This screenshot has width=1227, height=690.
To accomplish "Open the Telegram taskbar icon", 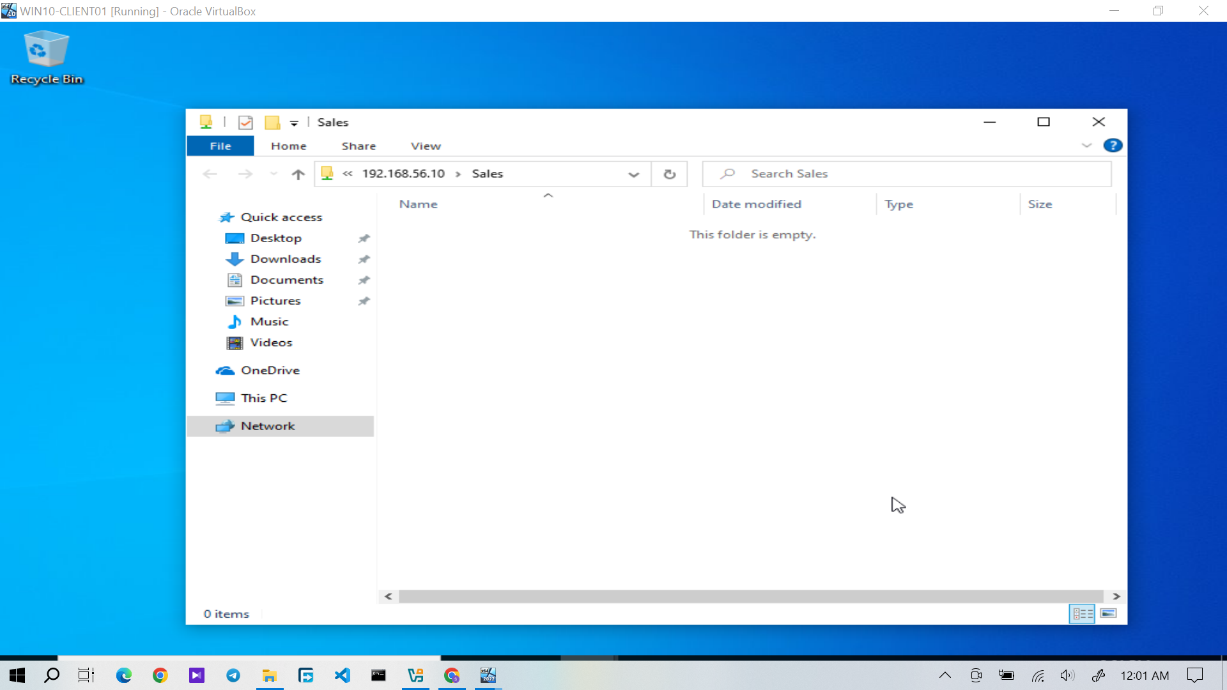I will (233, 675).
